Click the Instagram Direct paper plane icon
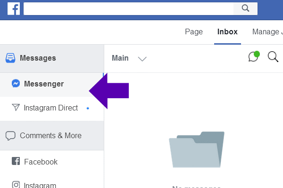Image resolution: width=283 pixels, height=188 pixels. [x=16, y=108]
